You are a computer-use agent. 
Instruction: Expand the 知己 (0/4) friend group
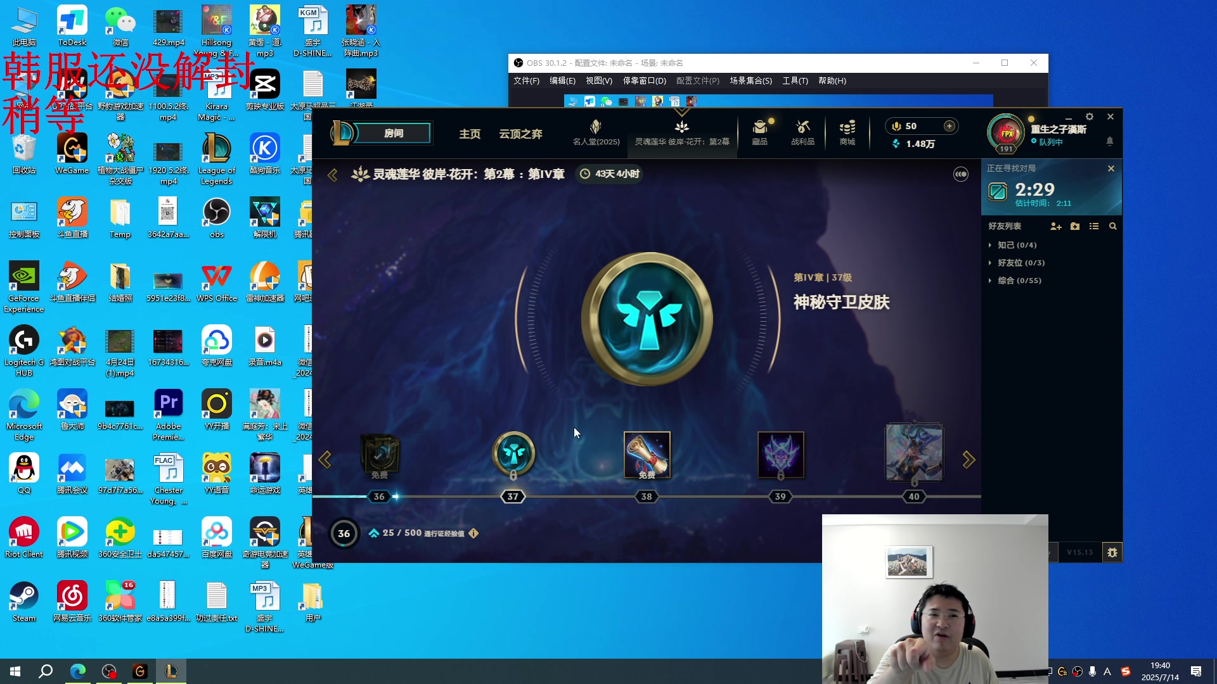click(x=1017, y=245)
